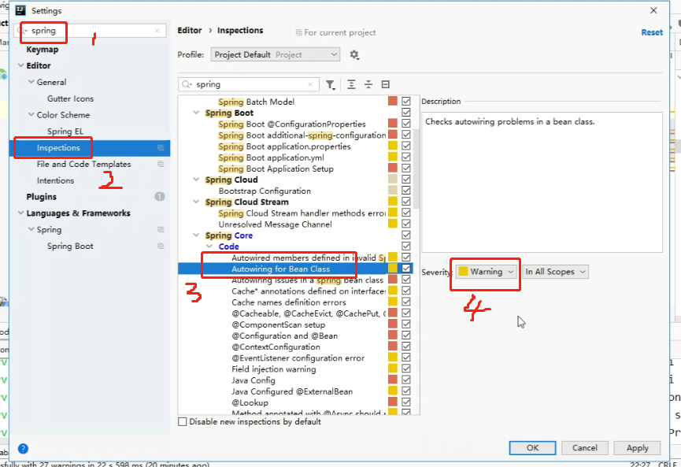Screen dimensions: 681x467
Task: Clear the inspections spring search text
Action: pos(310,85)
